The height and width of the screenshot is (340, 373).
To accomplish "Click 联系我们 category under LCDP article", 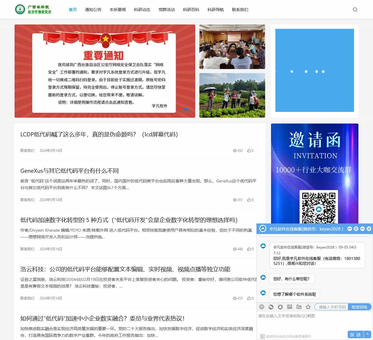I will coord(27,151).
